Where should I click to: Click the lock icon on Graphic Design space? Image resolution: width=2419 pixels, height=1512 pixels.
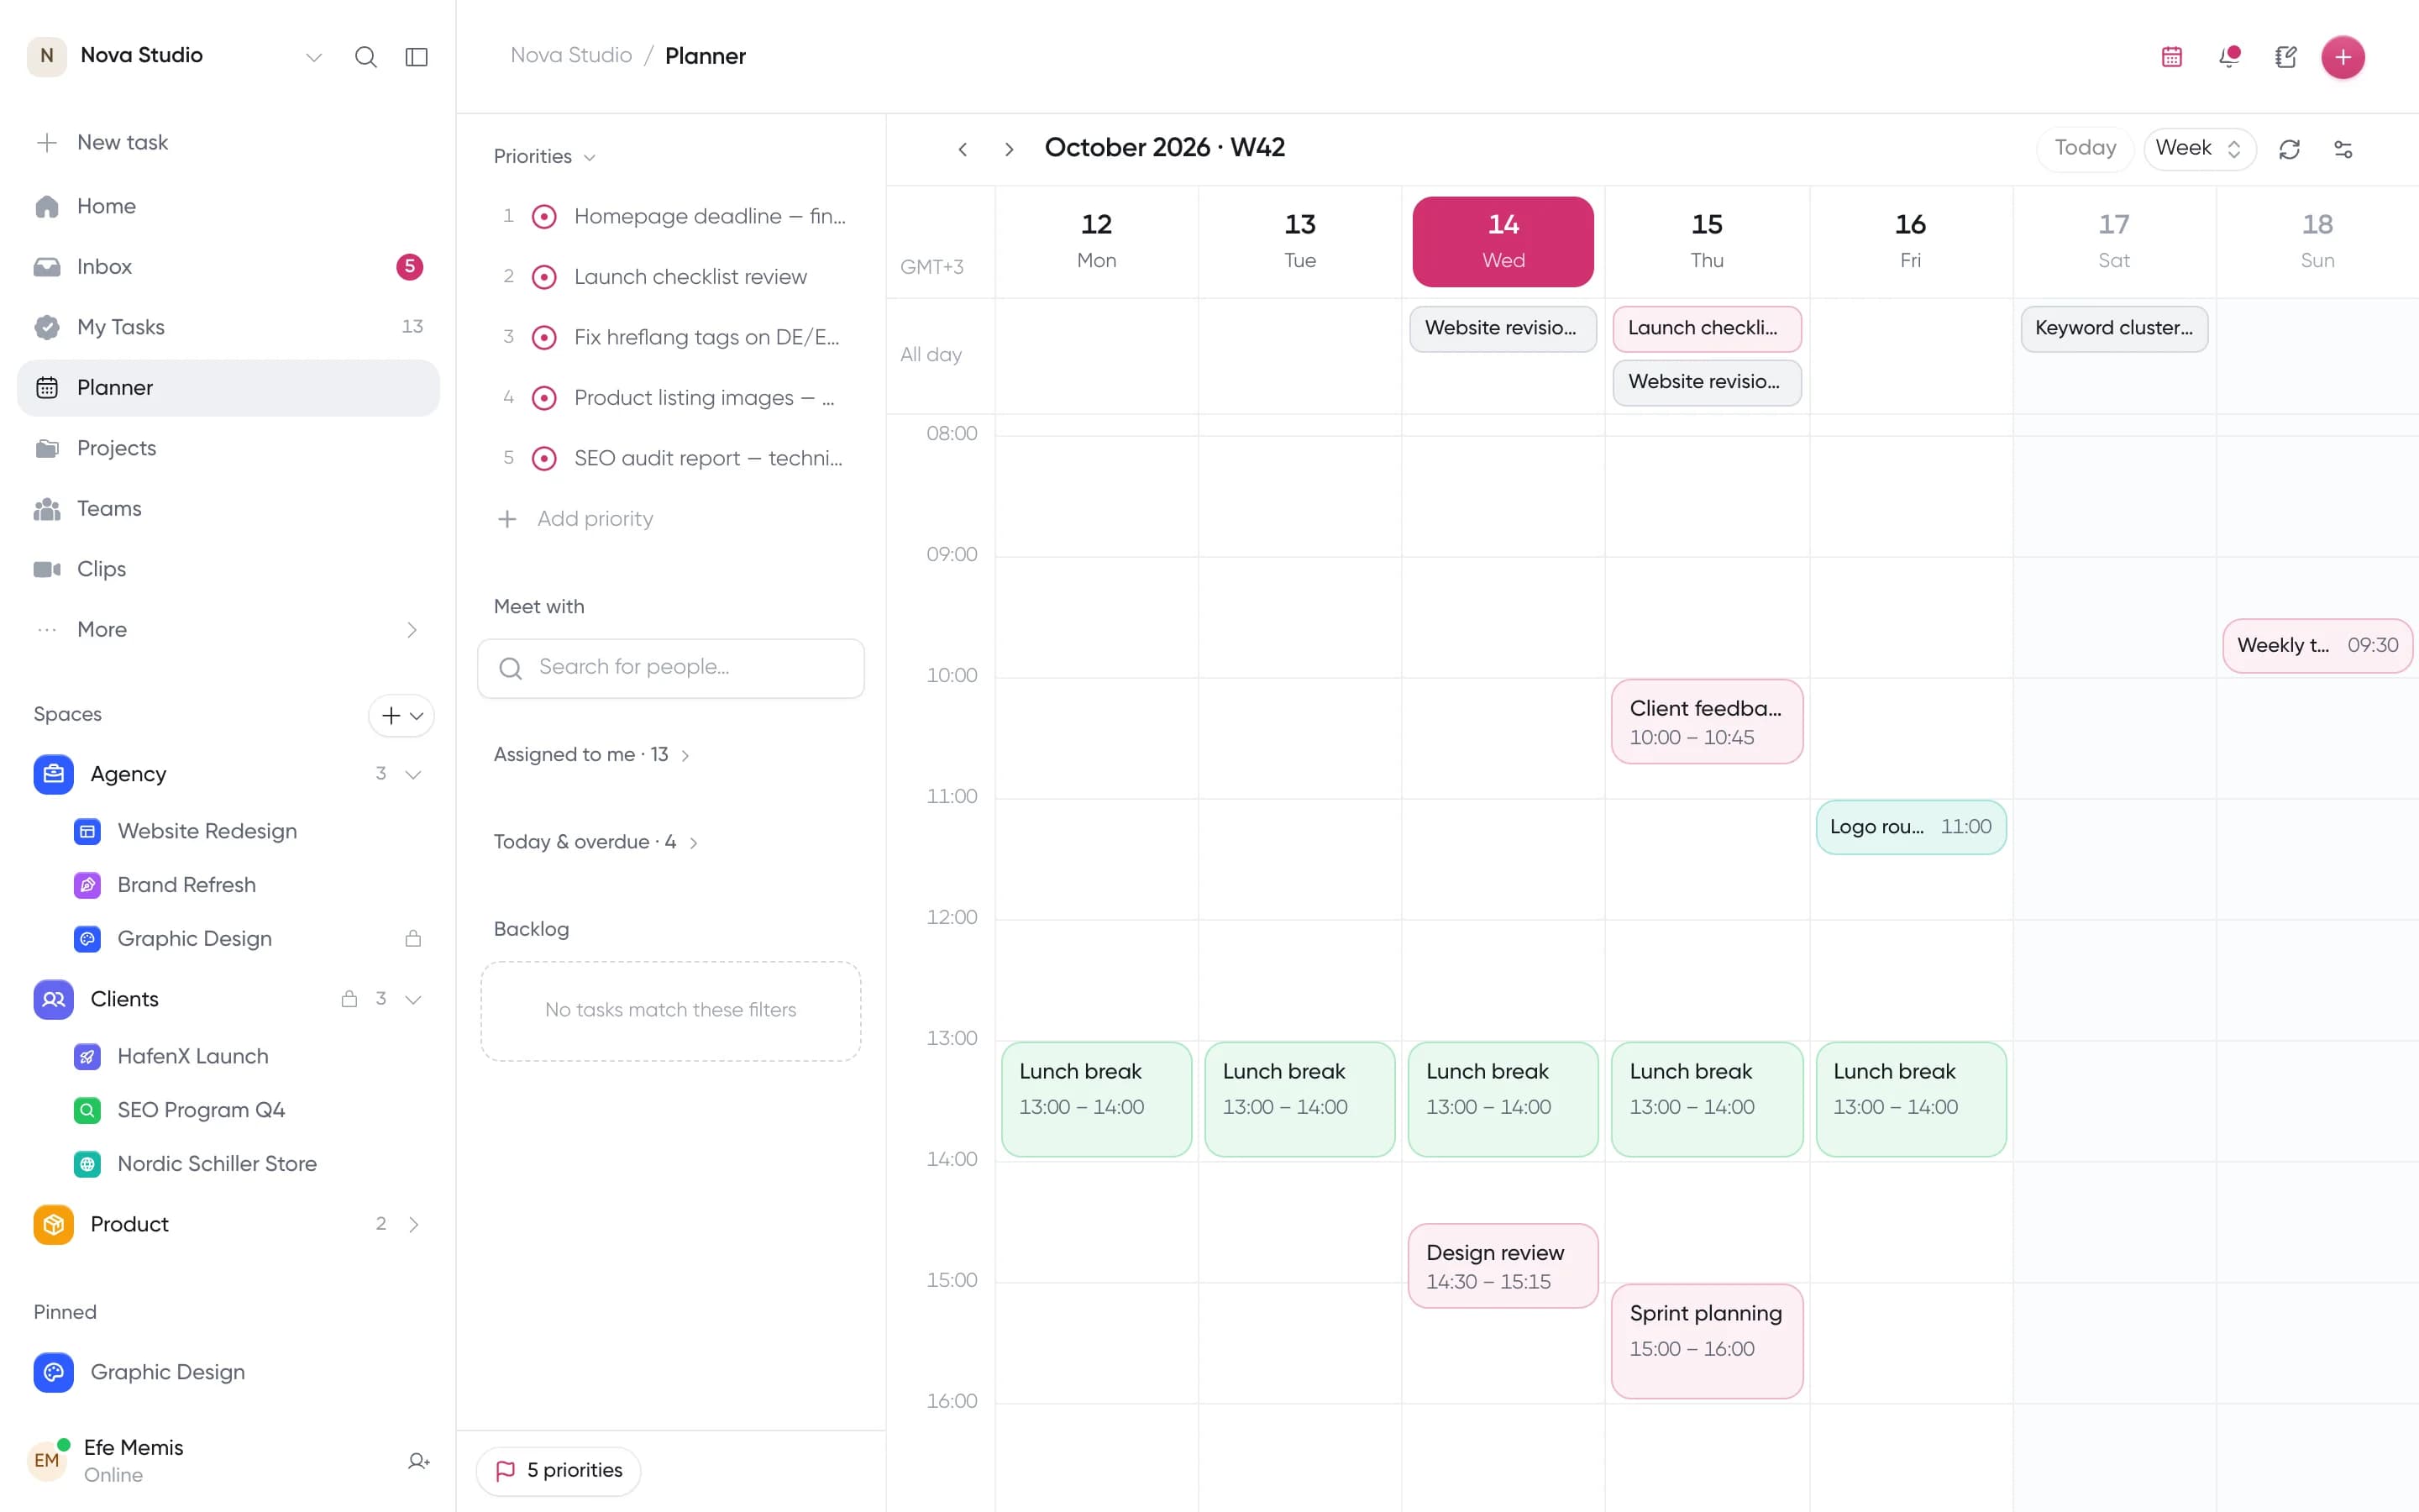413,938
